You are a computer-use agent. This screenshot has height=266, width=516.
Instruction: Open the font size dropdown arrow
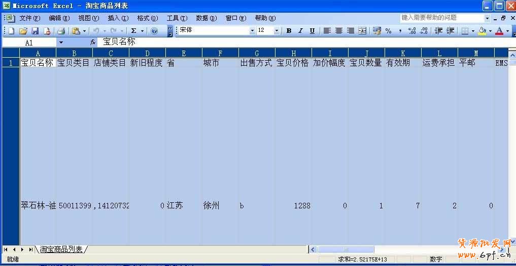[x=277, y=31]
